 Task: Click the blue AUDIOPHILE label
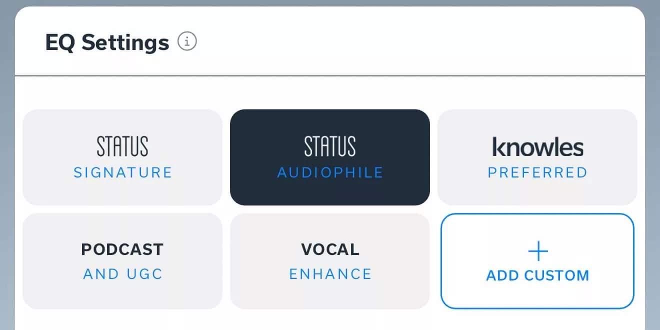(330, 172)
